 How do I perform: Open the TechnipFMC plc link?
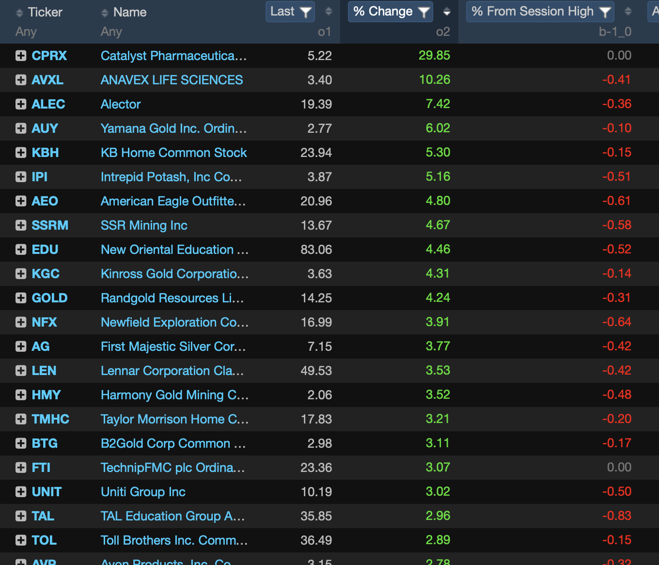(173, 468)
